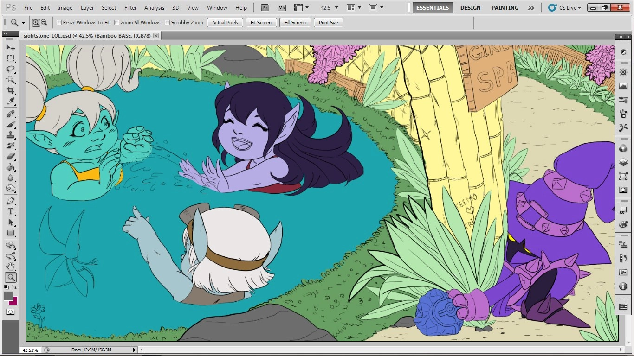Select the Hand tool
Screen dimensions: 634x356
click(x=10, y=267)
